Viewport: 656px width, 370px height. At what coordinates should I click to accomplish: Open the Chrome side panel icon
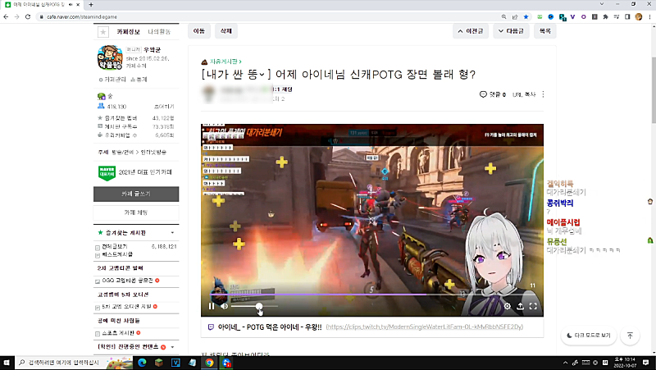point(627,16)
